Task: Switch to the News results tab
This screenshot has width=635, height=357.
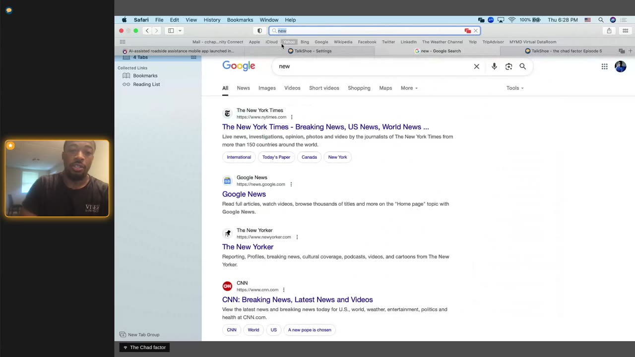Action: (243, 88)
